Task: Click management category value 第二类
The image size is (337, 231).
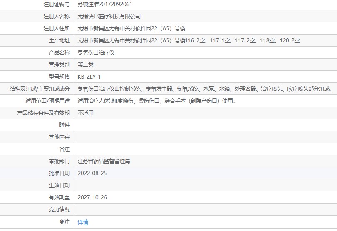Action: [86, 65]
